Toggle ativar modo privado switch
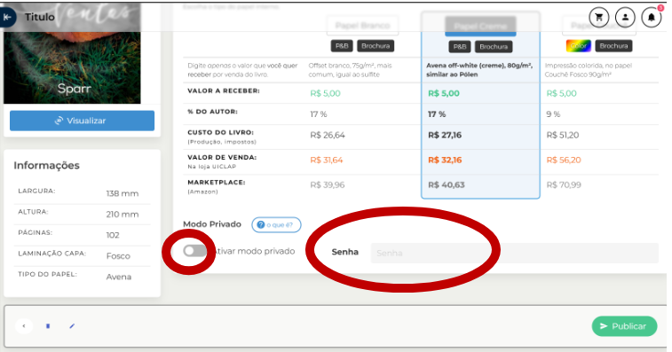Viewport: 672px width, 352px height. (x=194, y=251)
